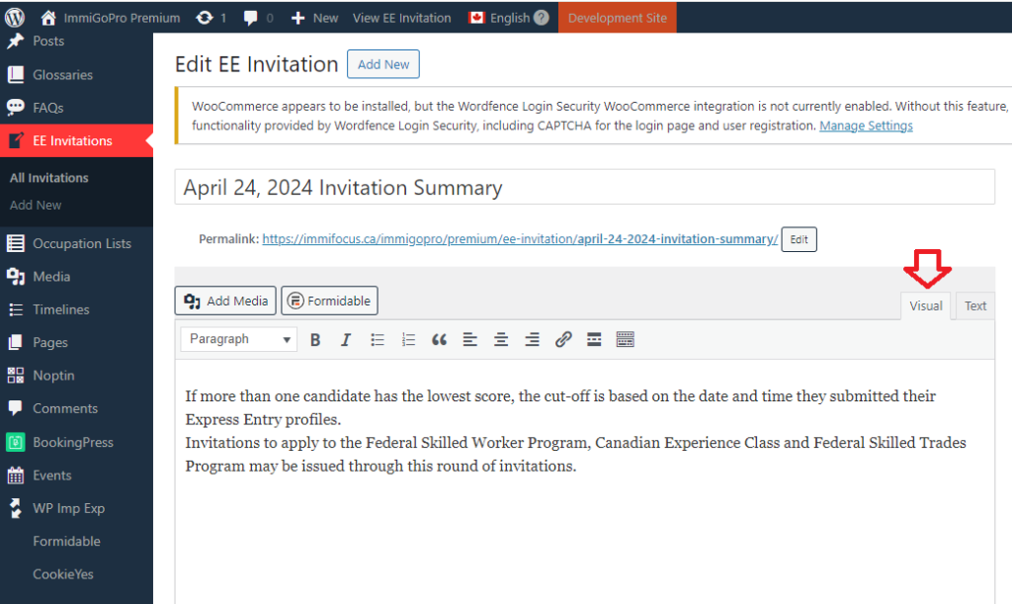The height and width of the screenshot is (604, 1012).
Task: Insert a bulleted list
Action: pos(378,340)
